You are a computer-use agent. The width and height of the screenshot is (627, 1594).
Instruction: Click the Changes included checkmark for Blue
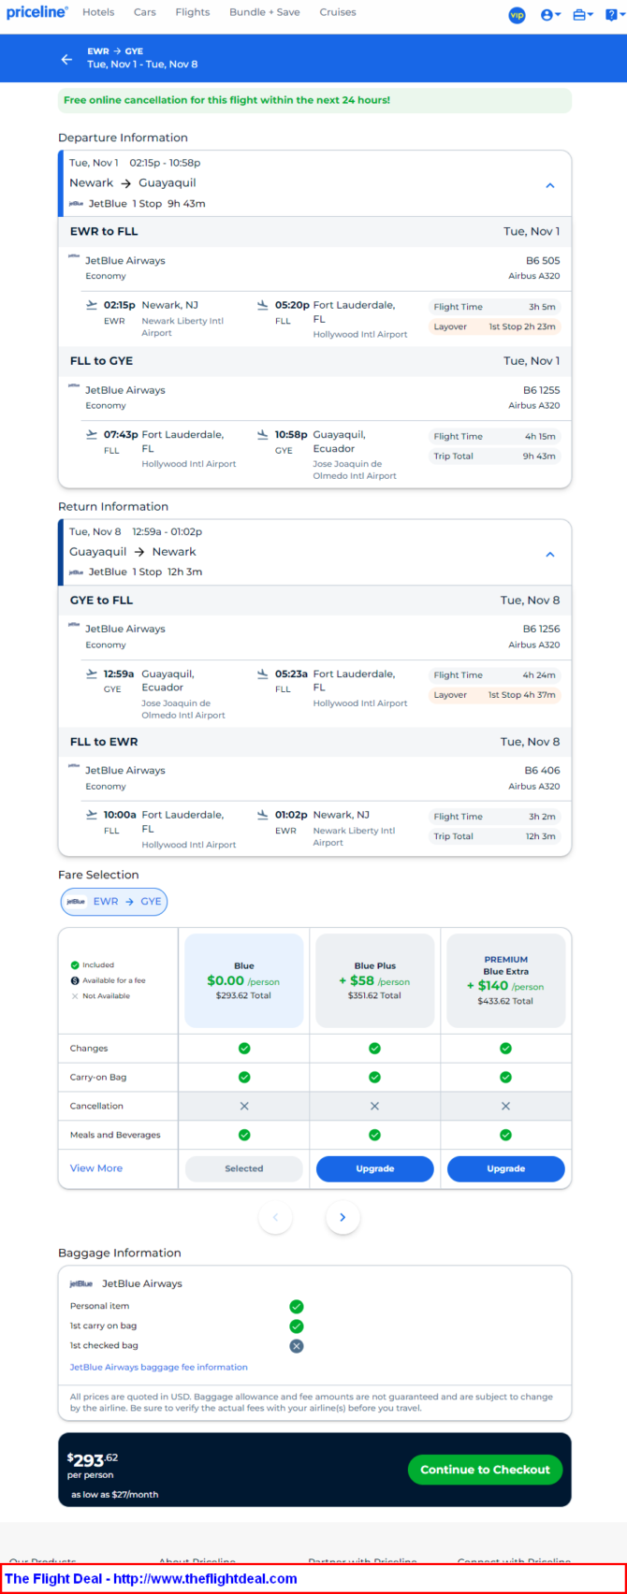tap(244, 1049)
